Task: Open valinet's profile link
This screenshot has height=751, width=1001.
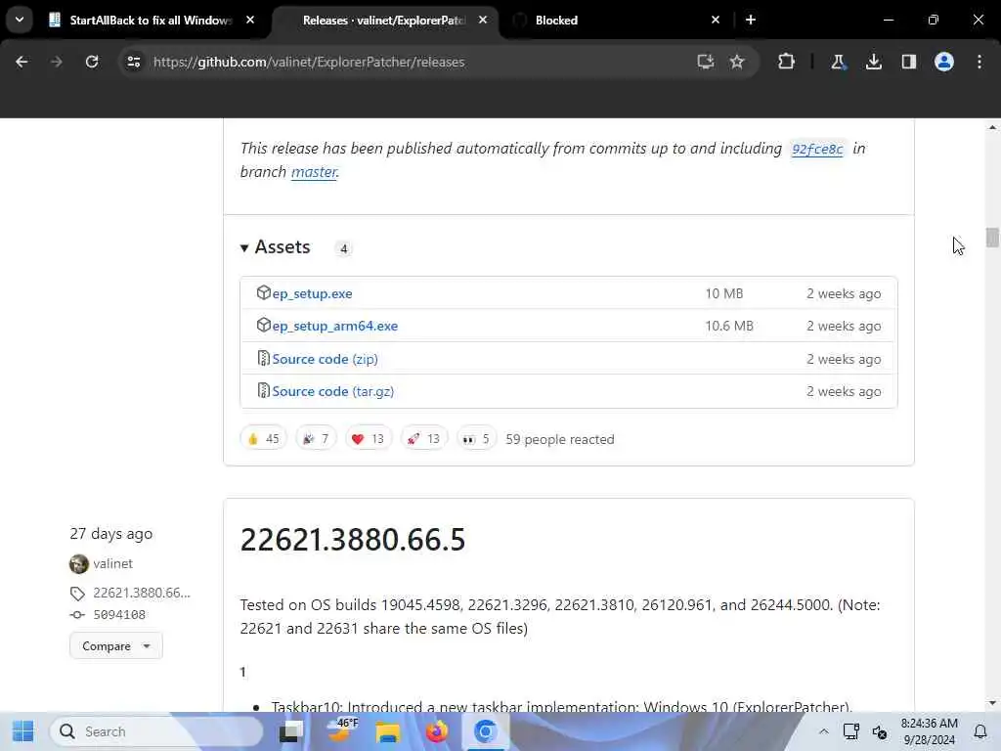Action: [113, 564]
